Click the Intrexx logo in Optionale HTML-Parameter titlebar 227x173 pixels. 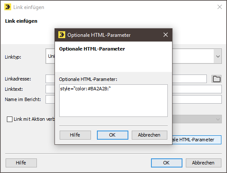(62, 35)
